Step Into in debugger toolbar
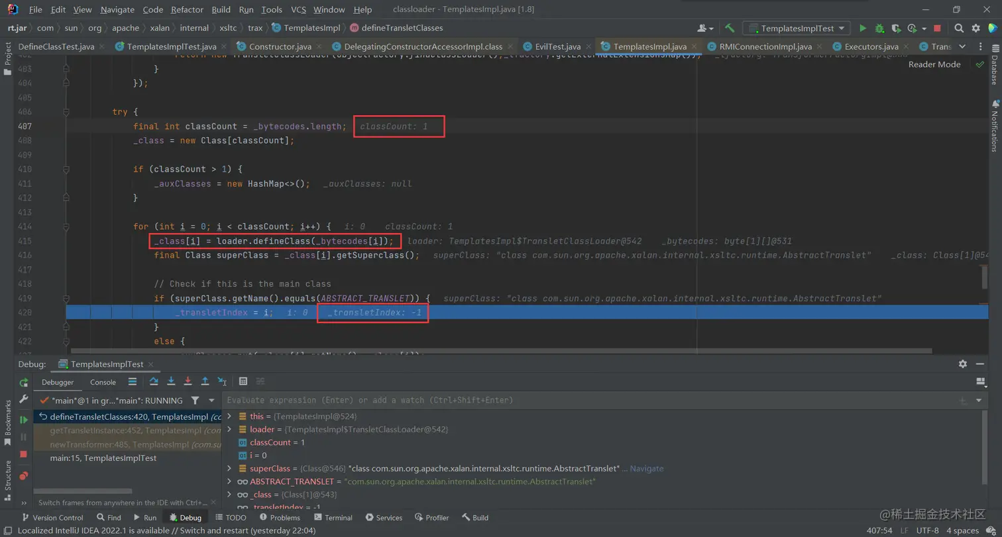The image size is (1002, 537). click(171, 381)
